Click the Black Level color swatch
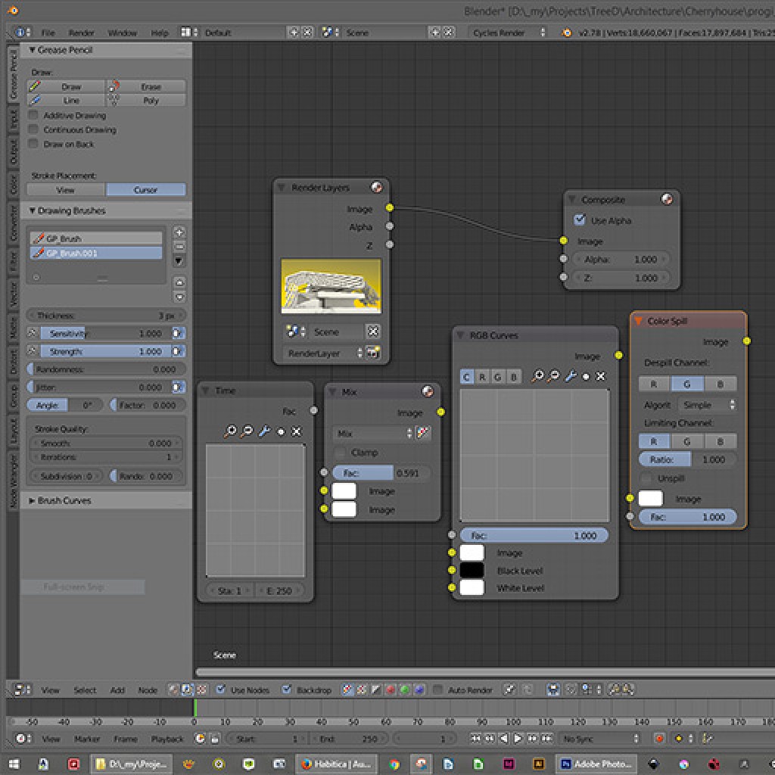Screen dimensions: 775x775 coord(471,570)
